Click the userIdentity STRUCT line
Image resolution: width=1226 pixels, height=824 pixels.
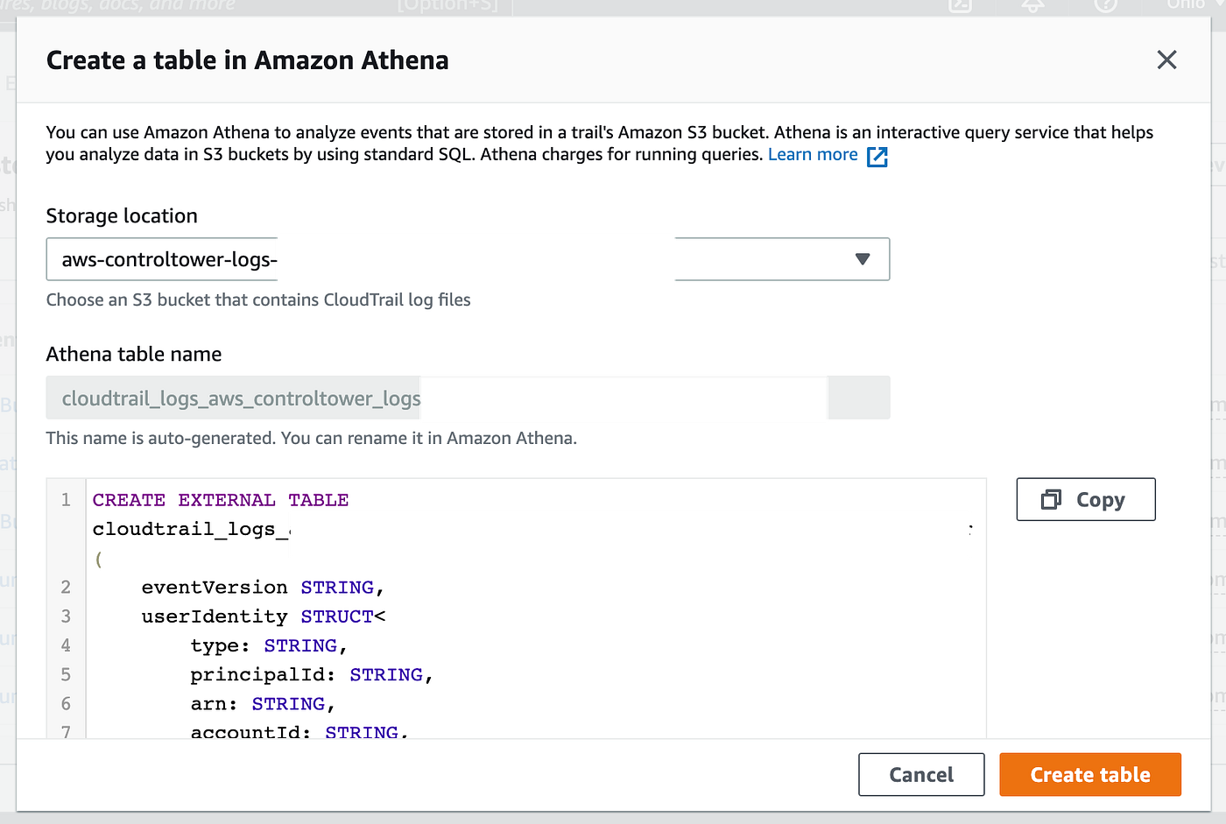tap(263, 616)
